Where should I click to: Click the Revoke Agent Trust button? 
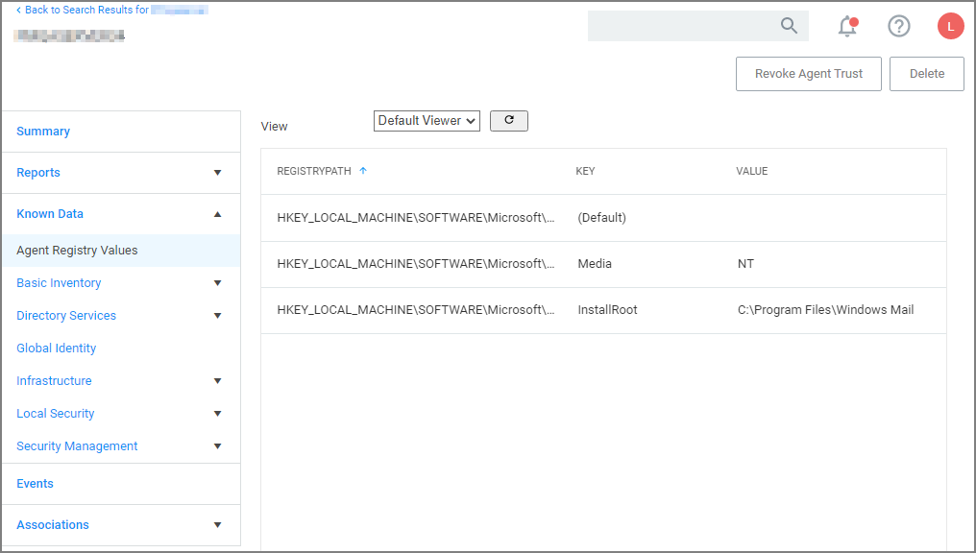point(808,73)
